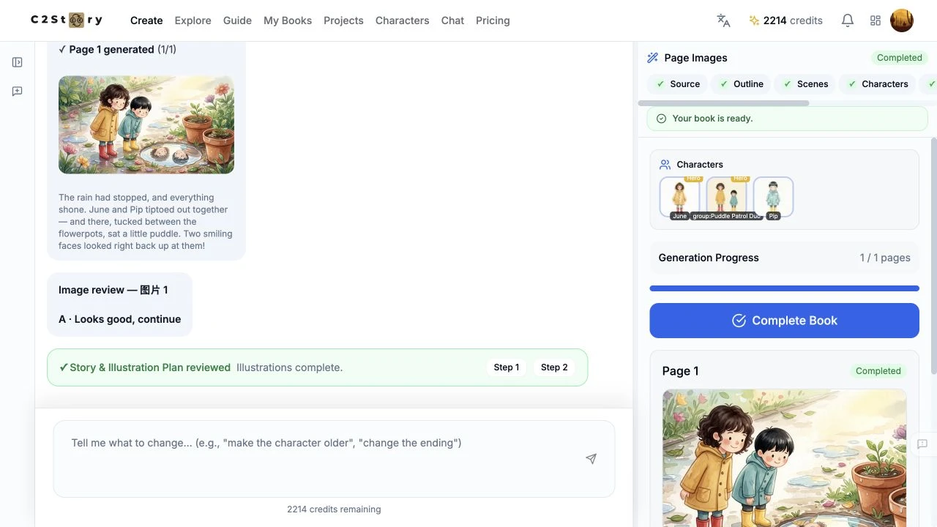Jump to Step 1 of plan
Image resolution: width=937 pixels, height=527 pixels.
coord(507,367)
